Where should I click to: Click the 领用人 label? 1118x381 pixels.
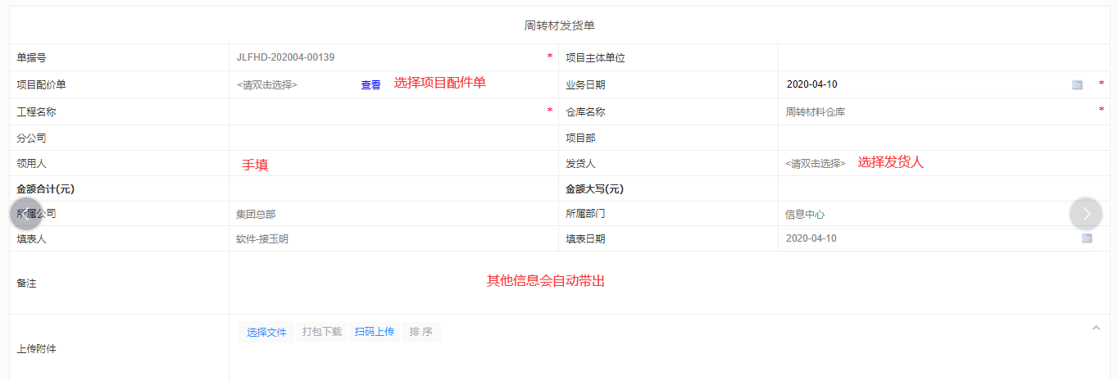coord(31,164)
